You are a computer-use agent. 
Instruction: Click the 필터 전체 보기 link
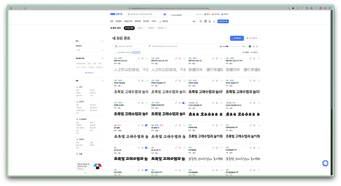pyautogui.click(x=90, y=73)
